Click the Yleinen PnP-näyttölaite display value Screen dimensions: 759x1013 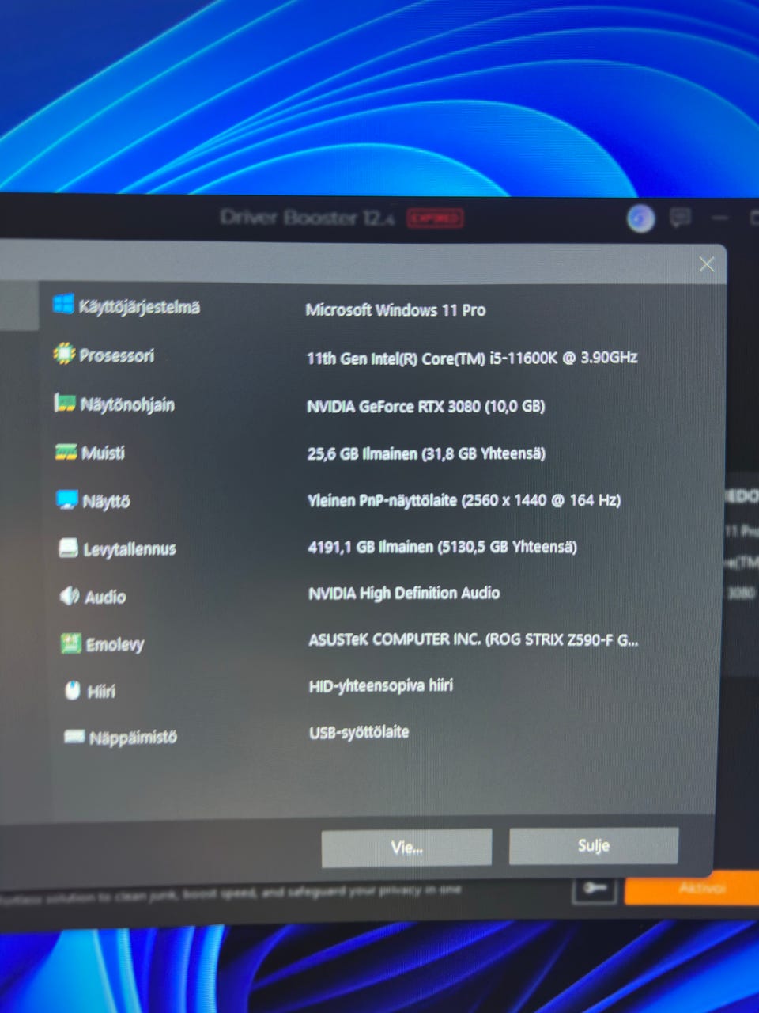(x=464, y=500)
